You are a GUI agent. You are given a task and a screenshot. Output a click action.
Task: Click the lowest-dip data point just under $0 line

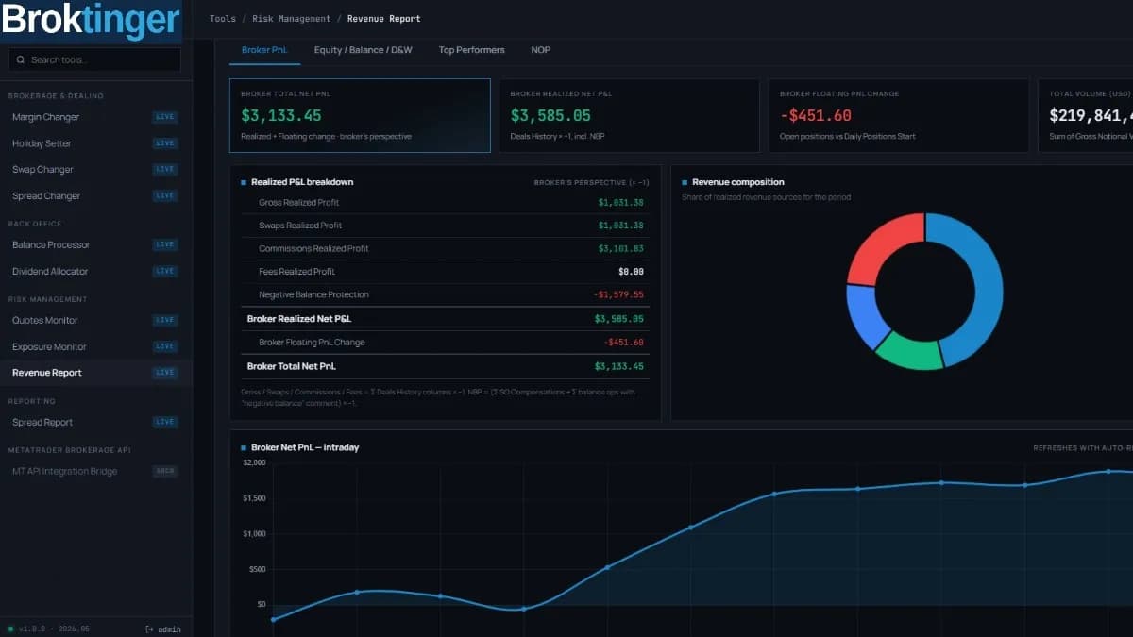click(524, 609)
